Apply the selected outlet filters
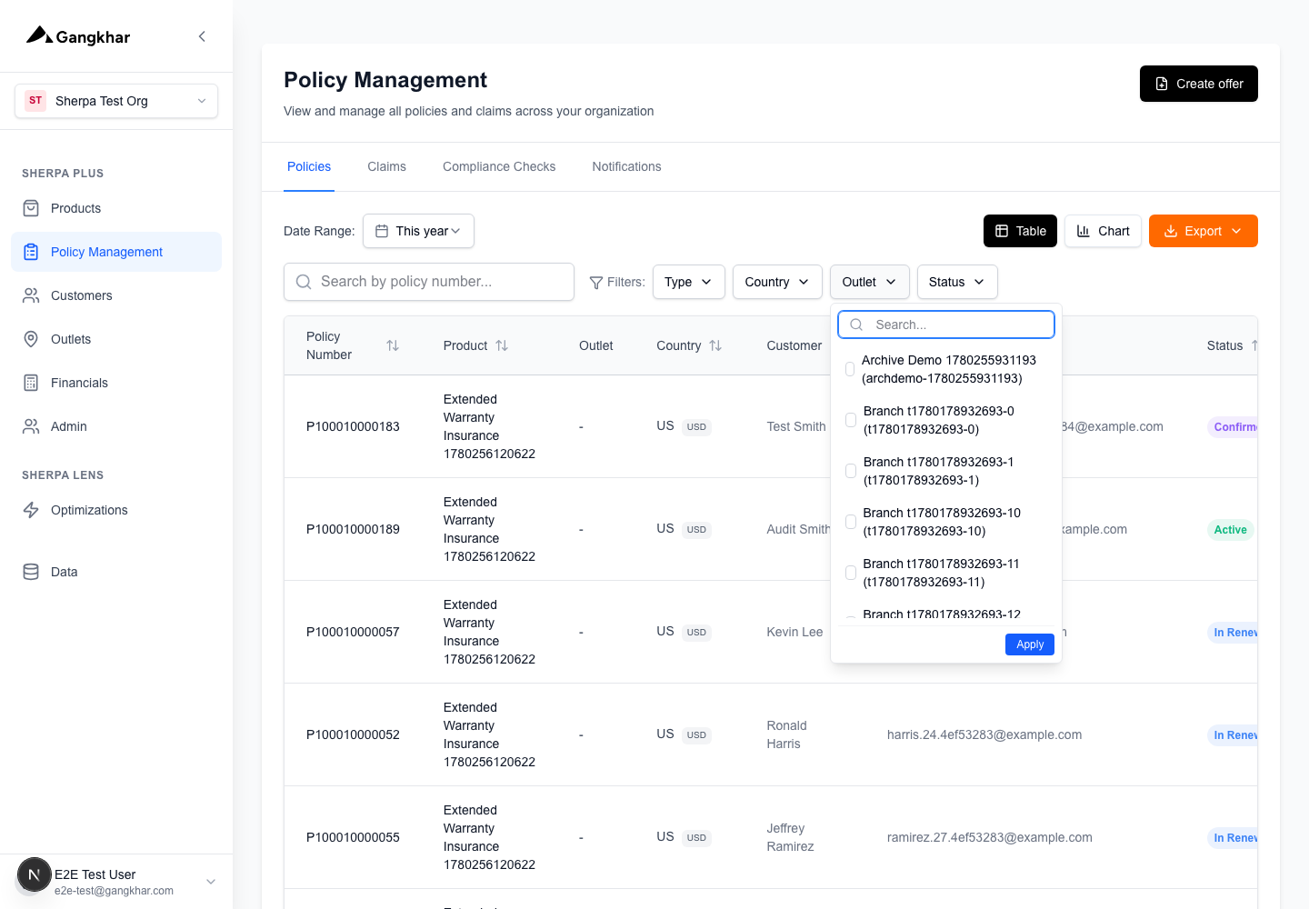This screenshot has height=909, width=1309. tap(1030, 644)
